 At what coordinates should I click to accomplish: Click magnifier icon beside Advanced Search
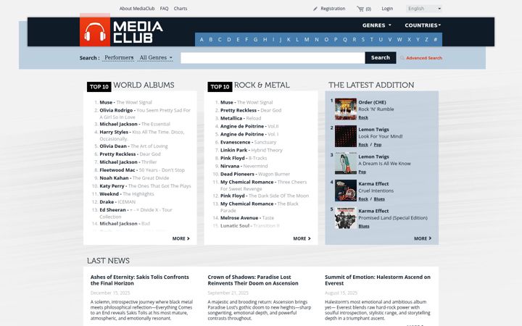(x=402, y=58)
